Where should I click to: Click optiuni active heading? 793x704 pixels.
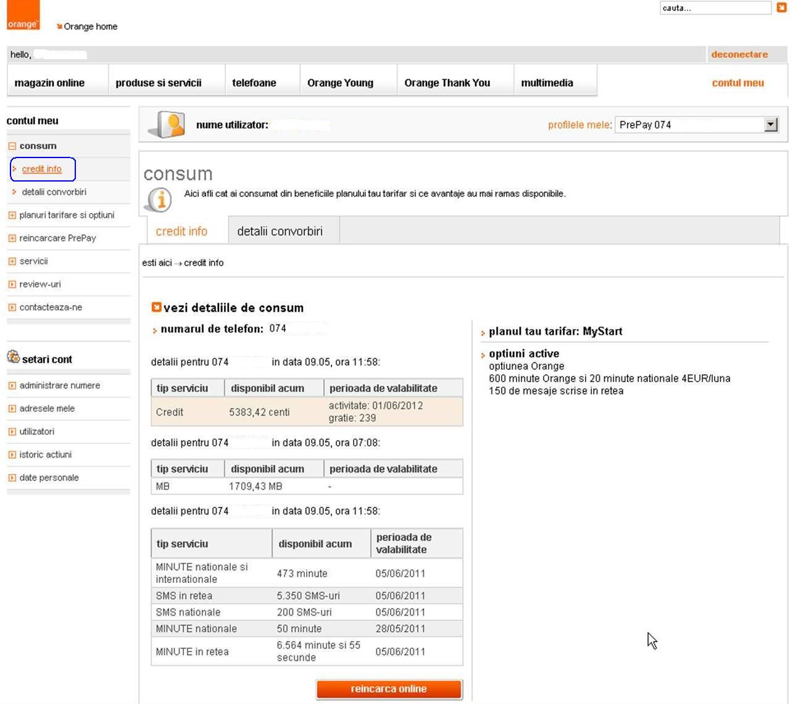[x=524, y=354]
